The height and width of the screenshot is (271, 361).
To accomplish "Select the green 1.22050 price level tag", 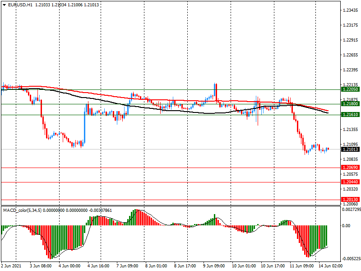I will [x=350, y=89].
